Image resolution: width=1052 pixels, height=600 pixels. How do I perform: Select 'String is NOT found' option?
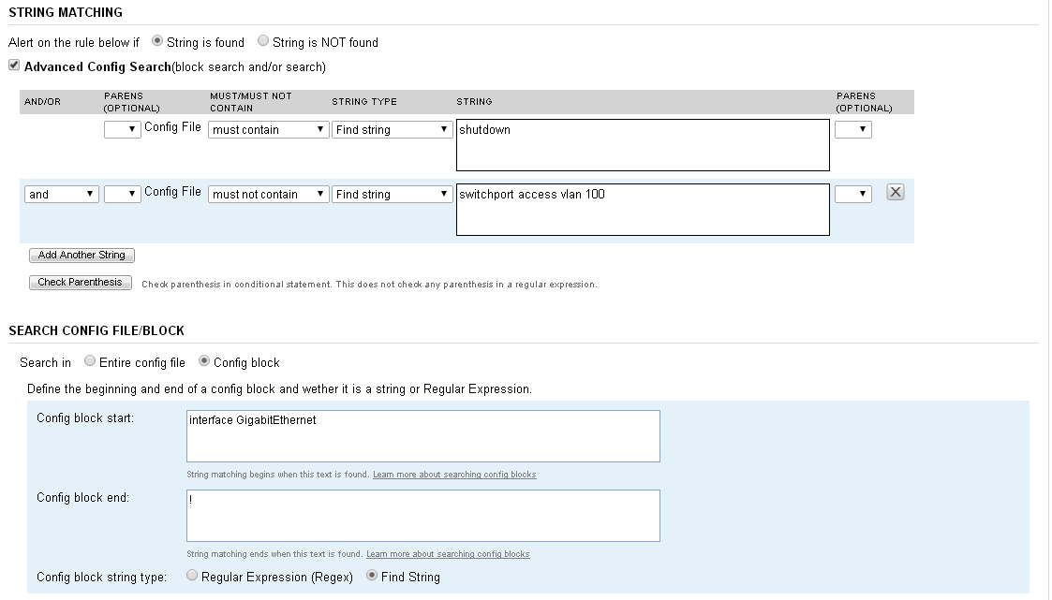tap(263, 42)
